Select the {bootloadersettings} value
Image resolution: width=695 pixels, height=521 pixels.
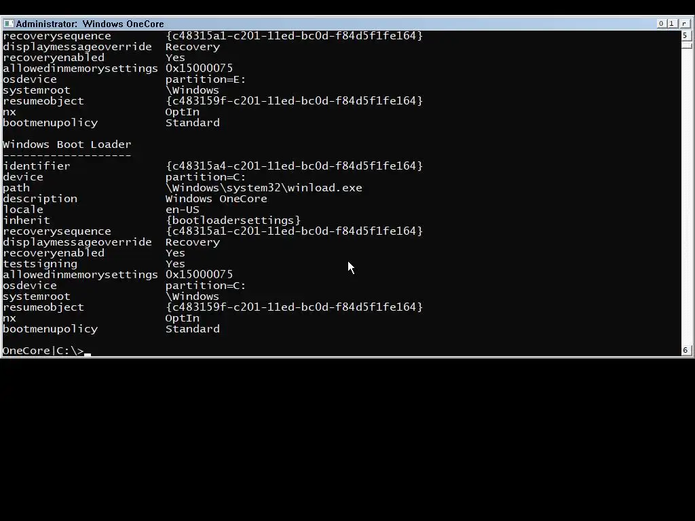233,220
